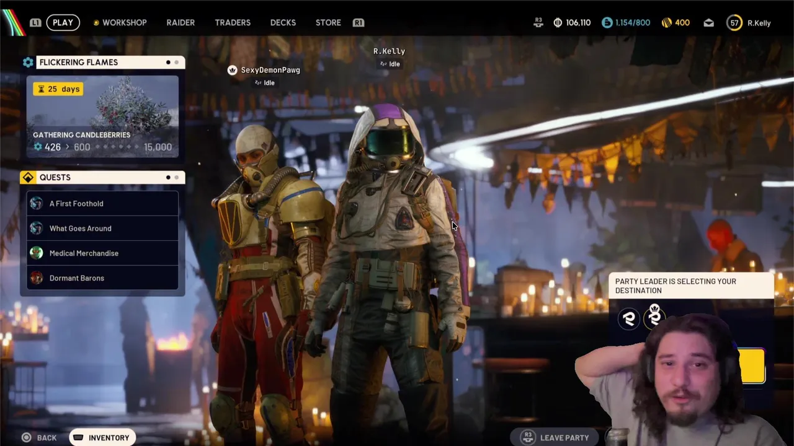Click the 15,000 goal value

[x=158, y=147]
